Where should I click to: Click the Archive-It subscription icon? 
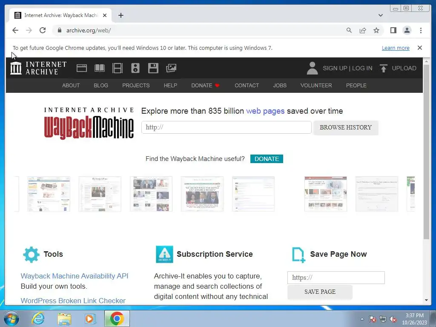[x=164, y=254]
